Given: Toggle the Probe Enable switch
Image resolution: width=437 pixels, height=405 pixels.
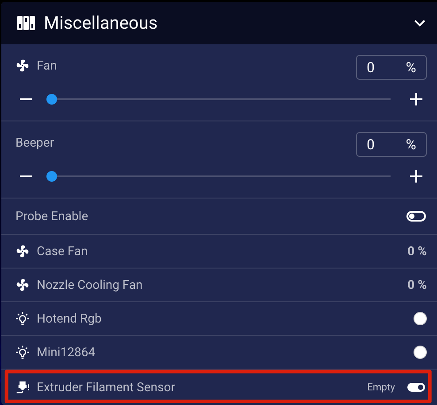Looking at the screenshot, I should (416, 216).
